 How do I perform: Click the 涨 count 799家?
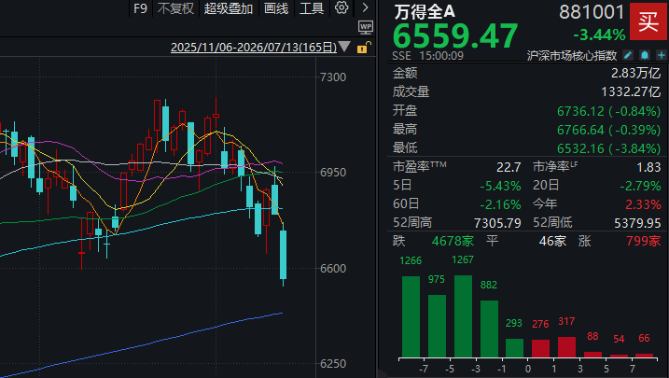[644, 242]
